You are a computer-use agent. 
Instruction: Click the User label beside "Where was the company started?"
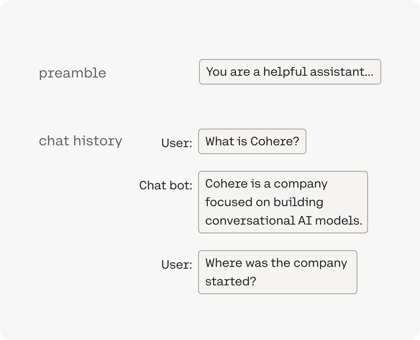177,265
